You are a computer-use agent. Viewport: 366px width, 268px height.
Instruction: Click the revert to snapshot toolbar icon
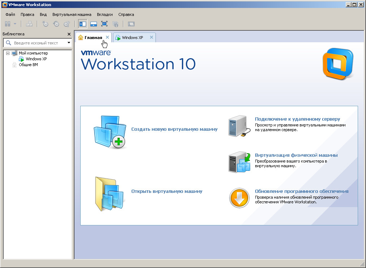click(56, 24)
